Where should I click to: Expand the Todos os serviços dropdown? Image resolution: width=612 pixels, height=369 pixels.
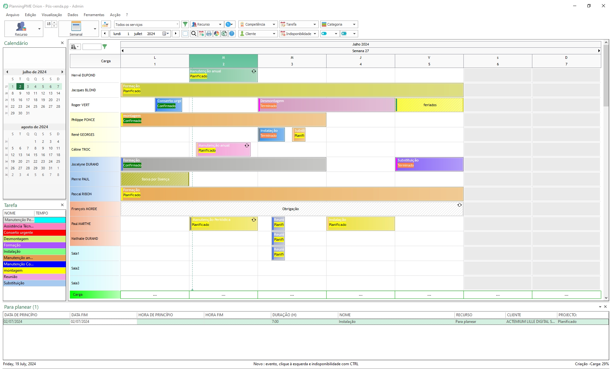coord(147,24)
